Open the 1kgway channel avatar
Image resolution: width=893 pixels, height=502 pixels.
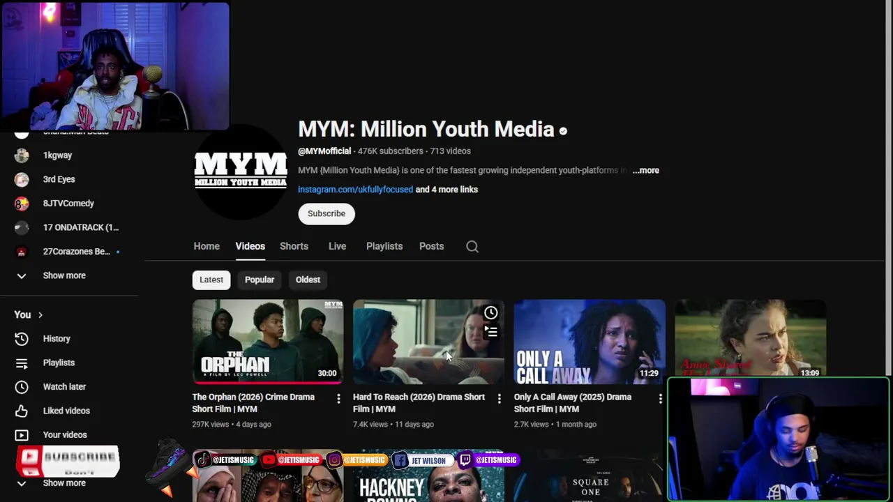[22, 155]
